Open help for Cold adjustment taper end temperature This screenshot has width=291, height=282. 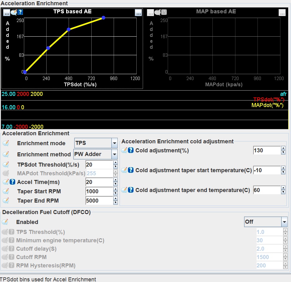[131, 190]
